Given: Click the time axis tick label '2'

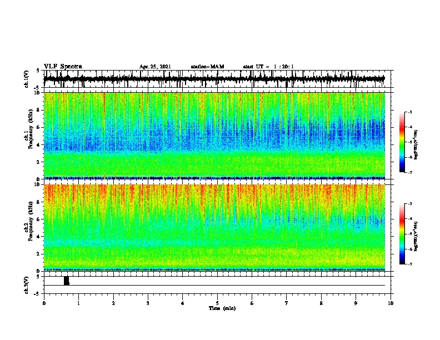Looking at the screenshot, I should pos(113,303).
